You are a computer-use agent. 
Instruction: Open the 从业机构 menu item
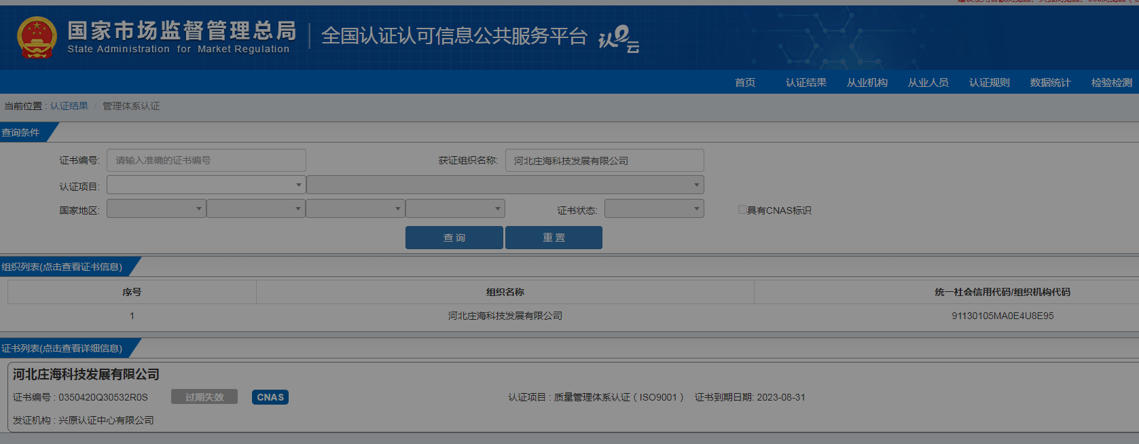(867, 82)
